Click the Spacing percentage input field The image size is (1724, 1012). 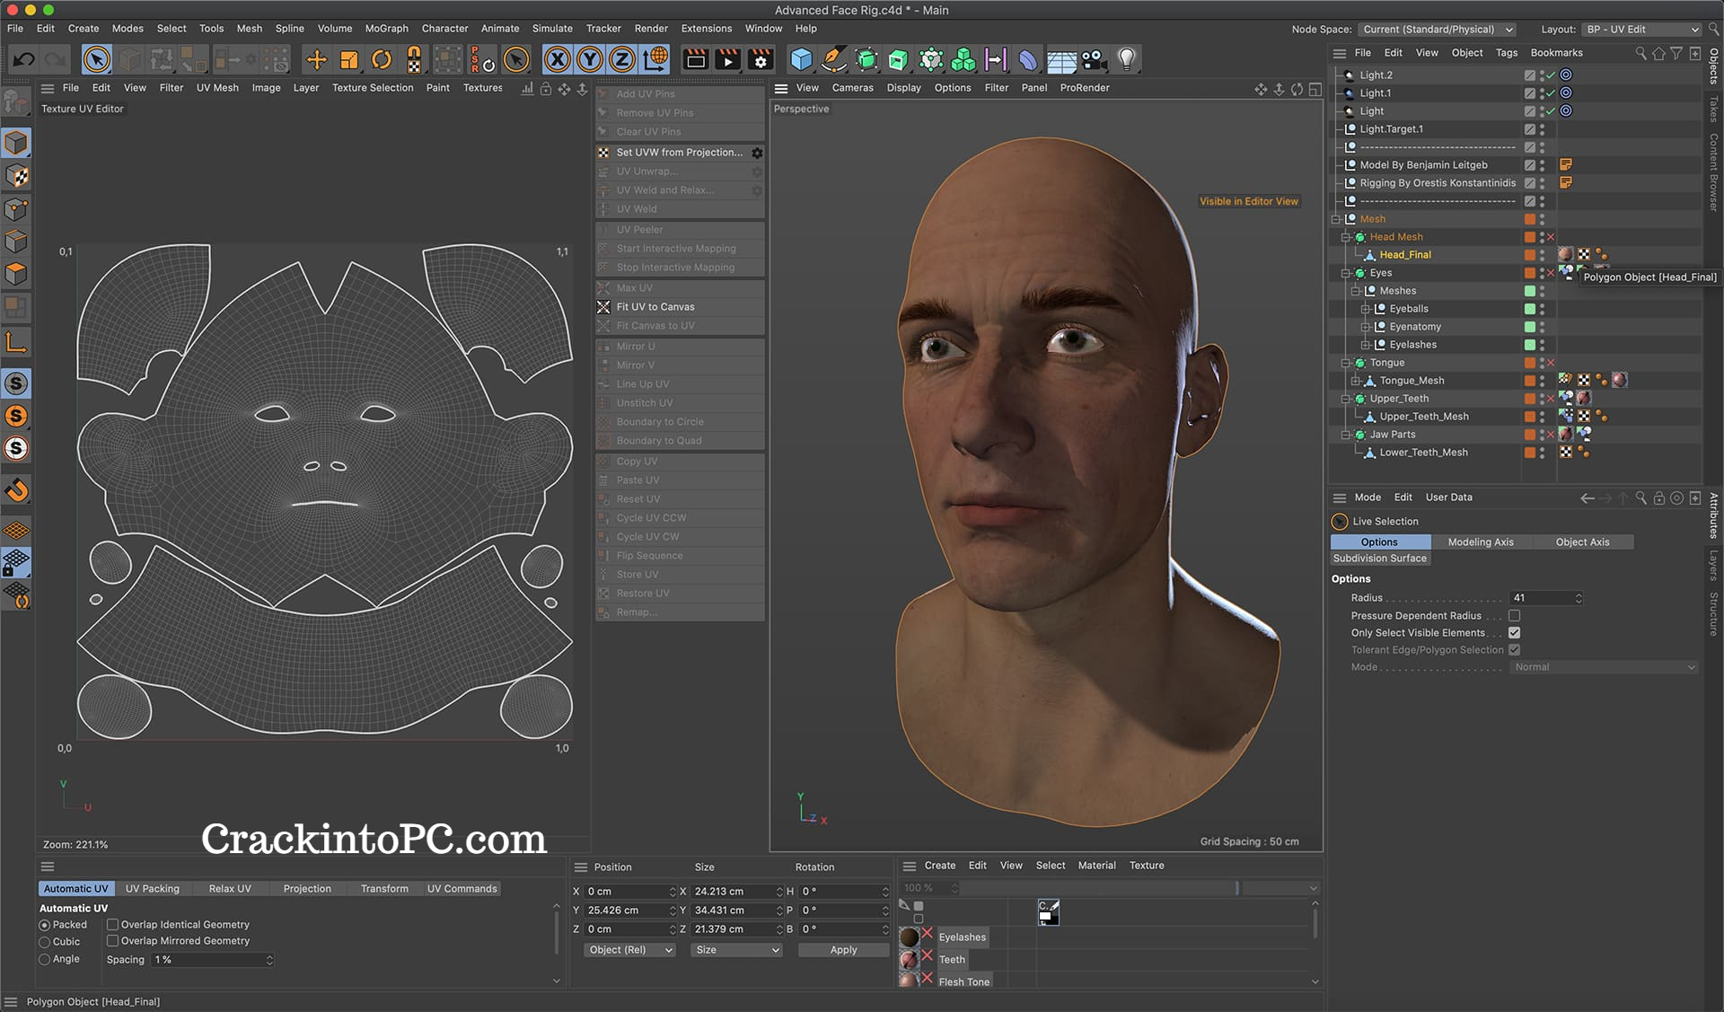[211, 959]
